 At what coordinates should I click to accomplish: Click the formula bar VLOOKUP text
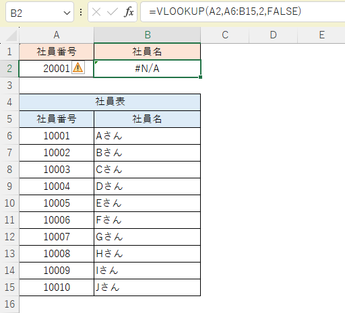tap(225, 11)
